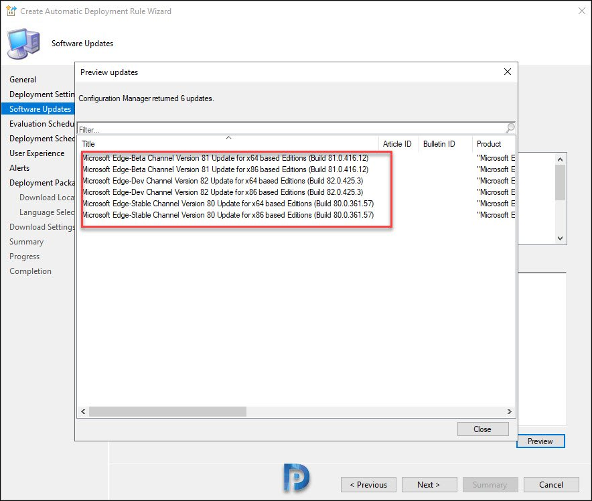Open the Evaluation Schedule wizard page
The height and width of the screenshot is (501, 592).
(x=42, y=123)
